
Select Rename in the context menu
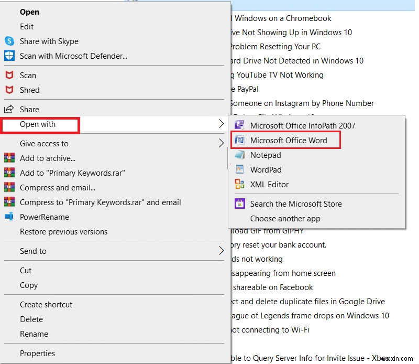pyautogui.click(x=115, y=334)
